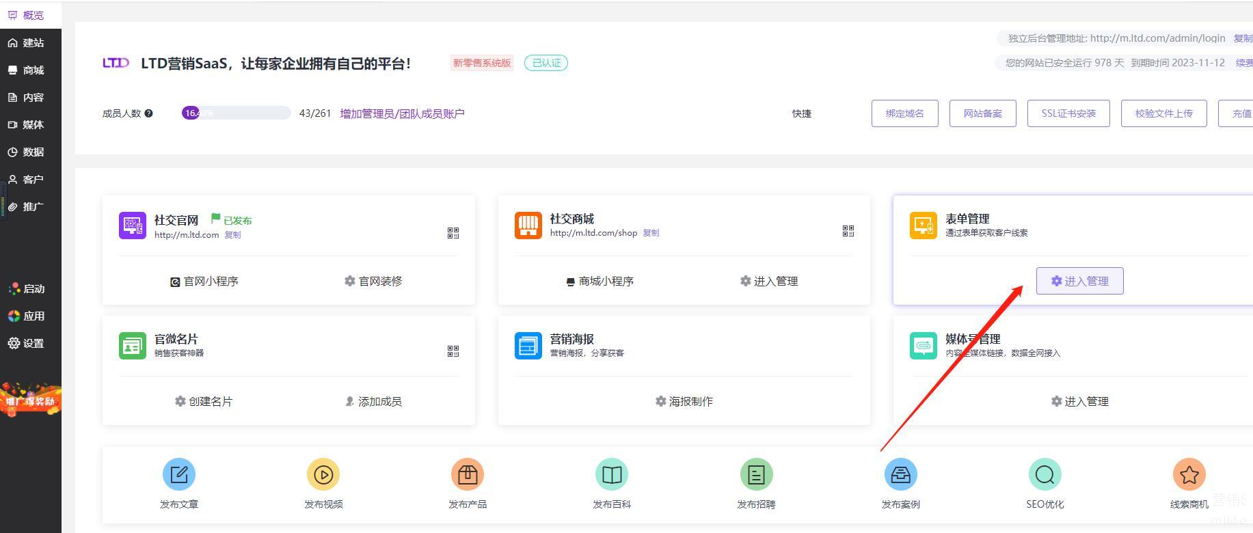Enter 表单管理 via 进入管理 button
The image size is (1253, 533).
coord(1079,281)
